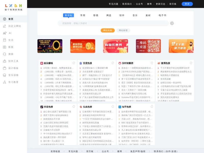Screen dimensions: 204x153
Task: Click the Toutiao logo icon
Action: click(x=81, y=107)
